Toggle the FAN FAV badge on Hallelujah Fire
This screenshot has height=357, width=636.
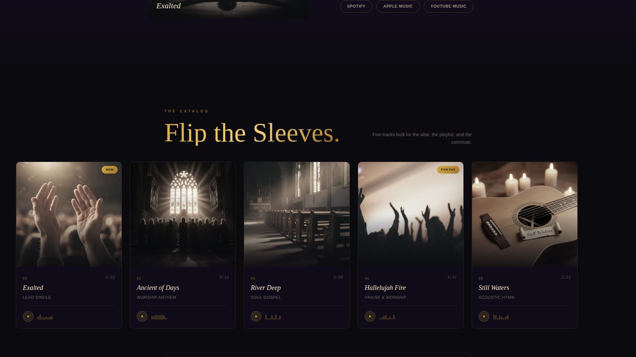coord(448,170)
